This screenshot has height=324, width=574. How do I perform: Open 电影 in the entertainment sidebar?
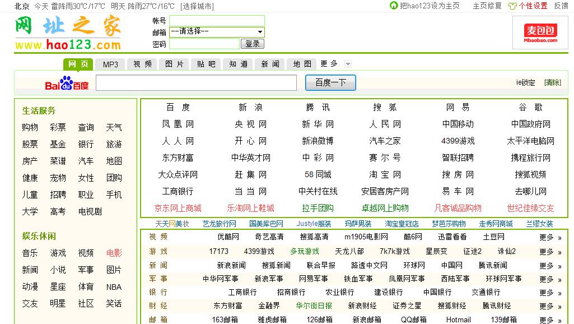point(114,253)
